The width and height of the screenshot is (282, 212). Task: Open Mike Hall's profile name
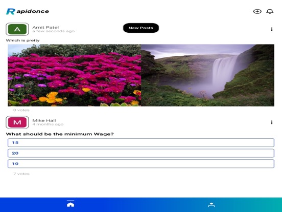44,120
